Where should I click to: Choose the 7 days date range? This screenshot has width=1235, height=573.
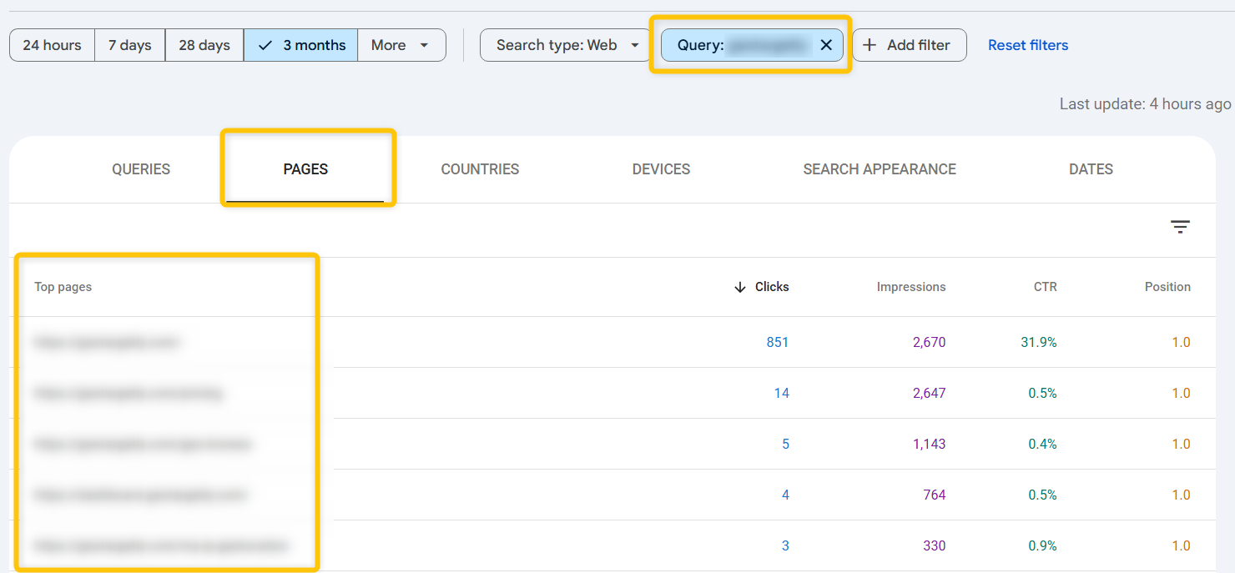coord(130,45)
